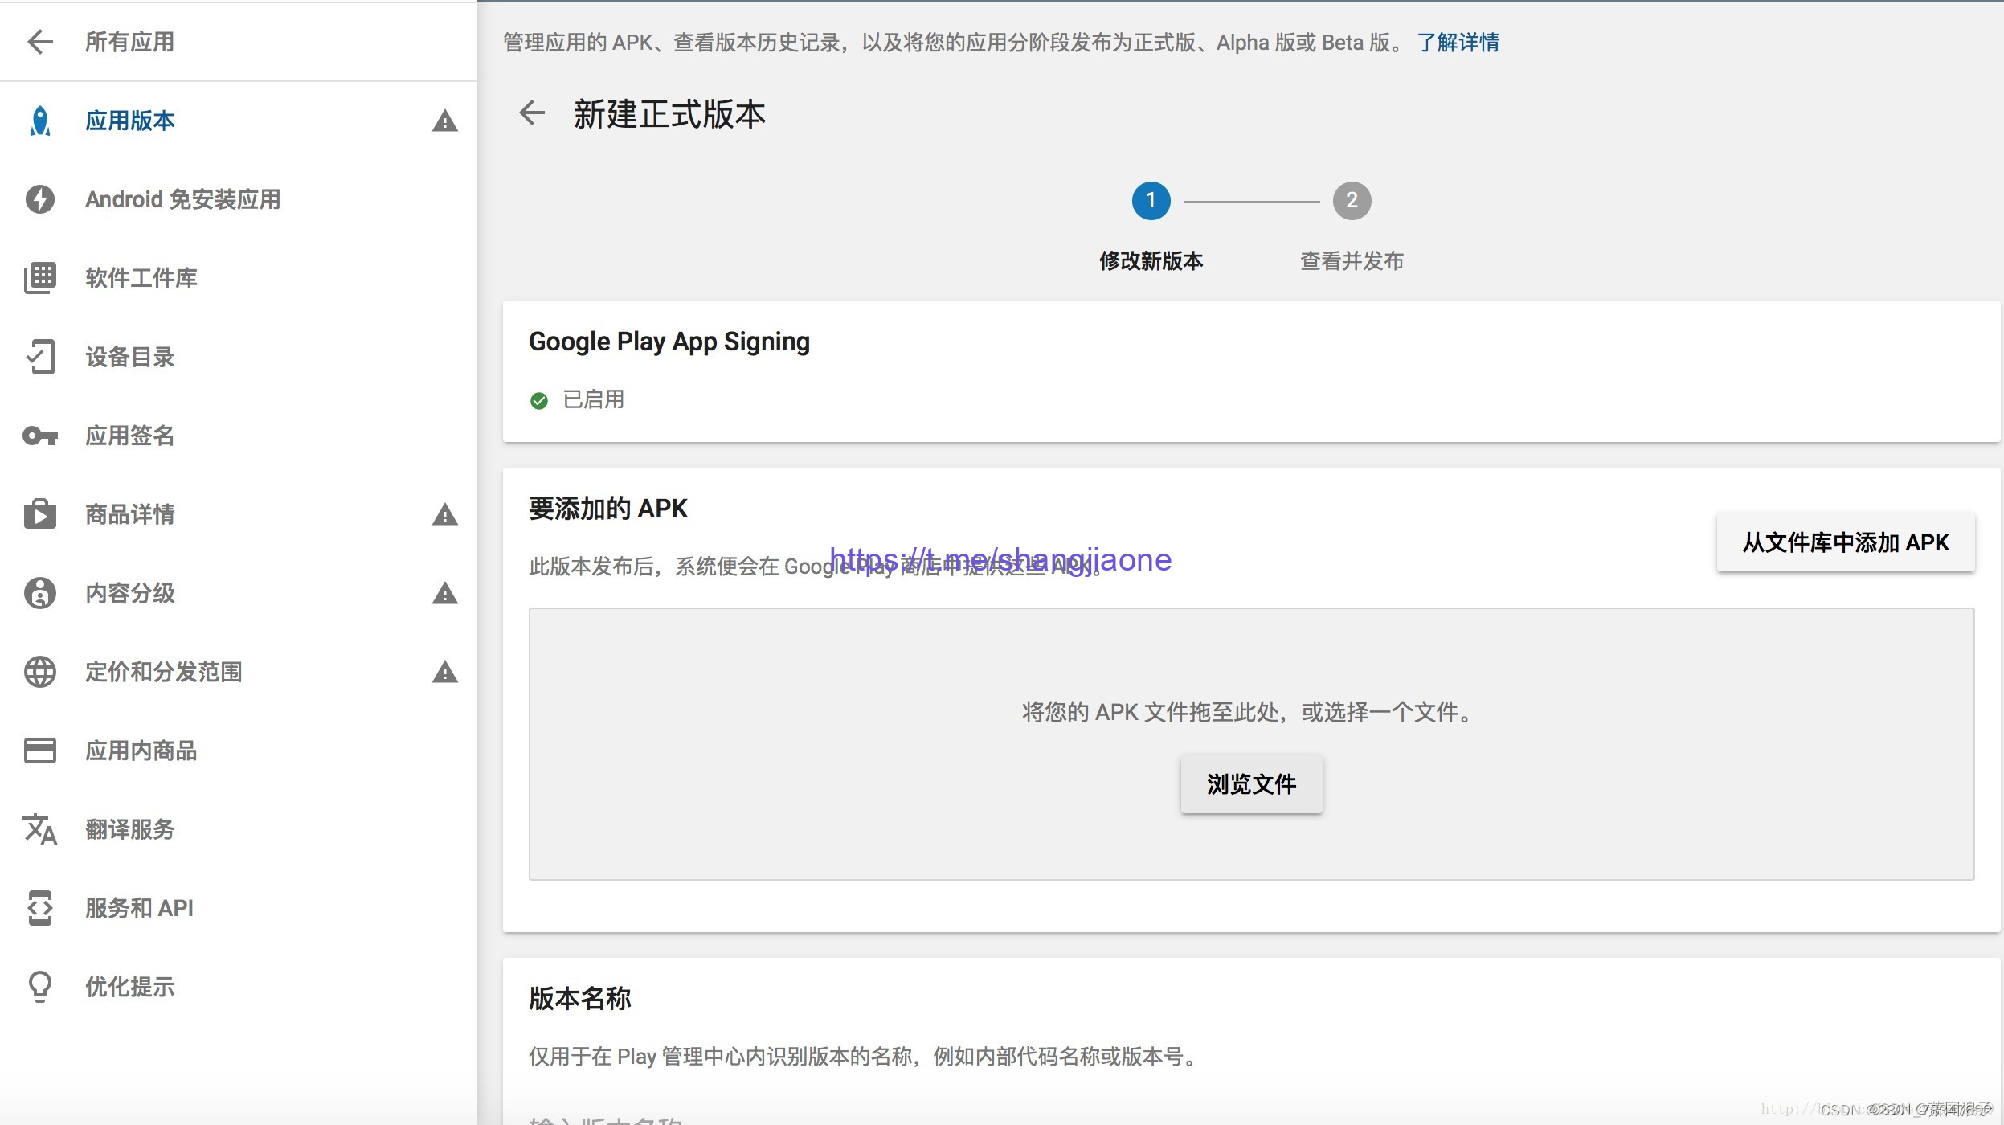Viewport: 2004px width, 1125px height.
Task: Click the 设备目录 device icon
Action: tap(40, 357)
